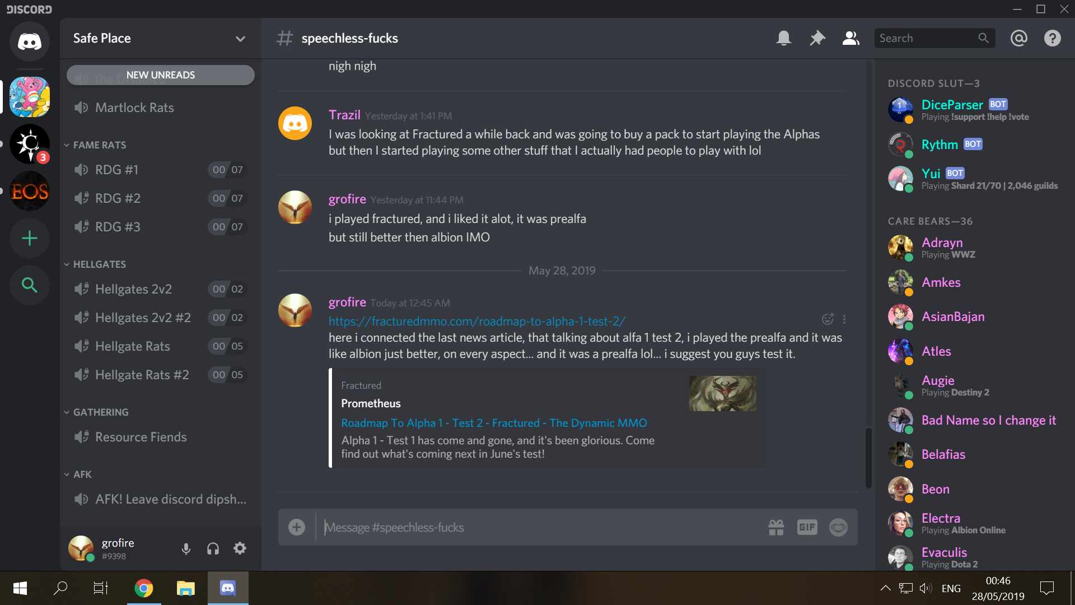The height and width of the screenshot is (605, 1075).
Task: Open the Nitro gift icon
Action: coord(776,527)
